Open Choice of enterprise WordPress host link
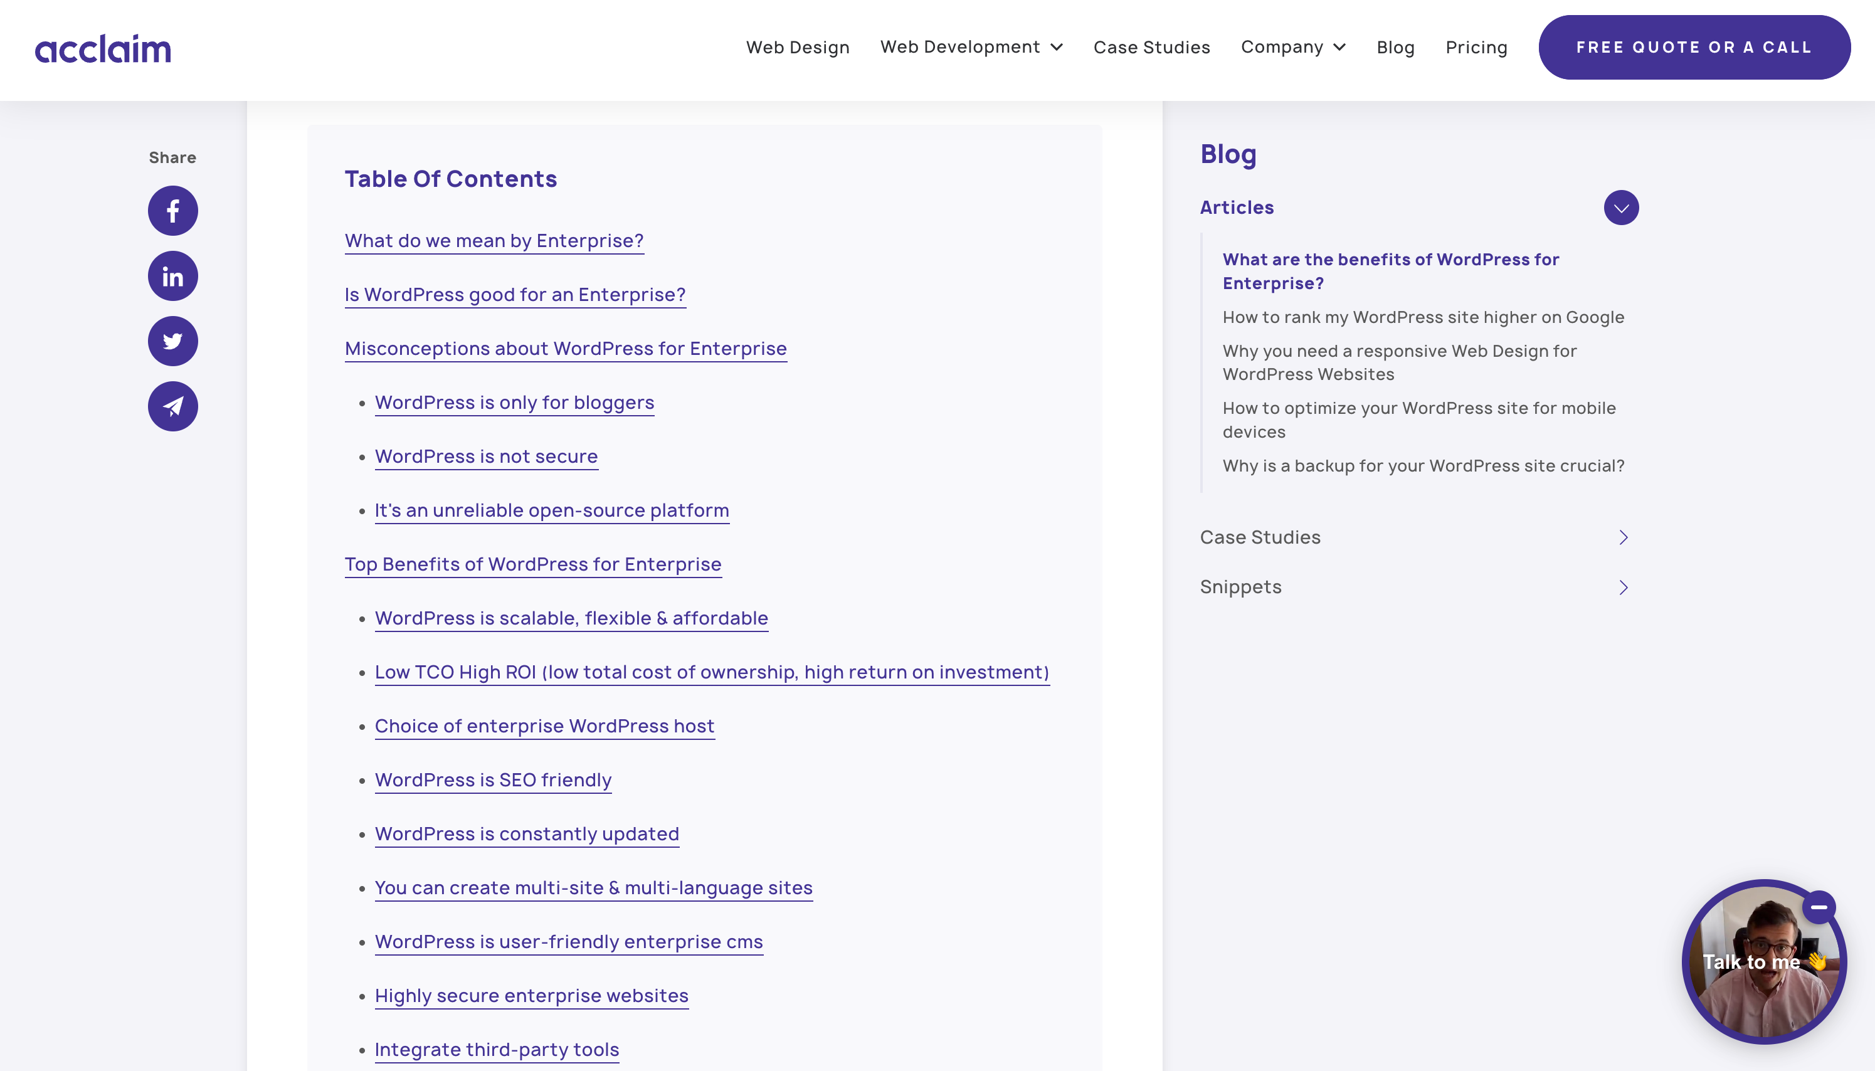 pyautogui.click(x=544, y=726)
